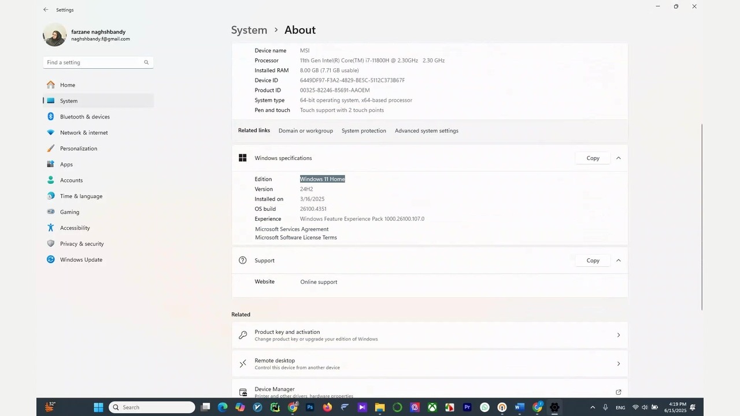Click the Settings gear icon in the taskbar
The image size is (740, 416).
(554, 407)
